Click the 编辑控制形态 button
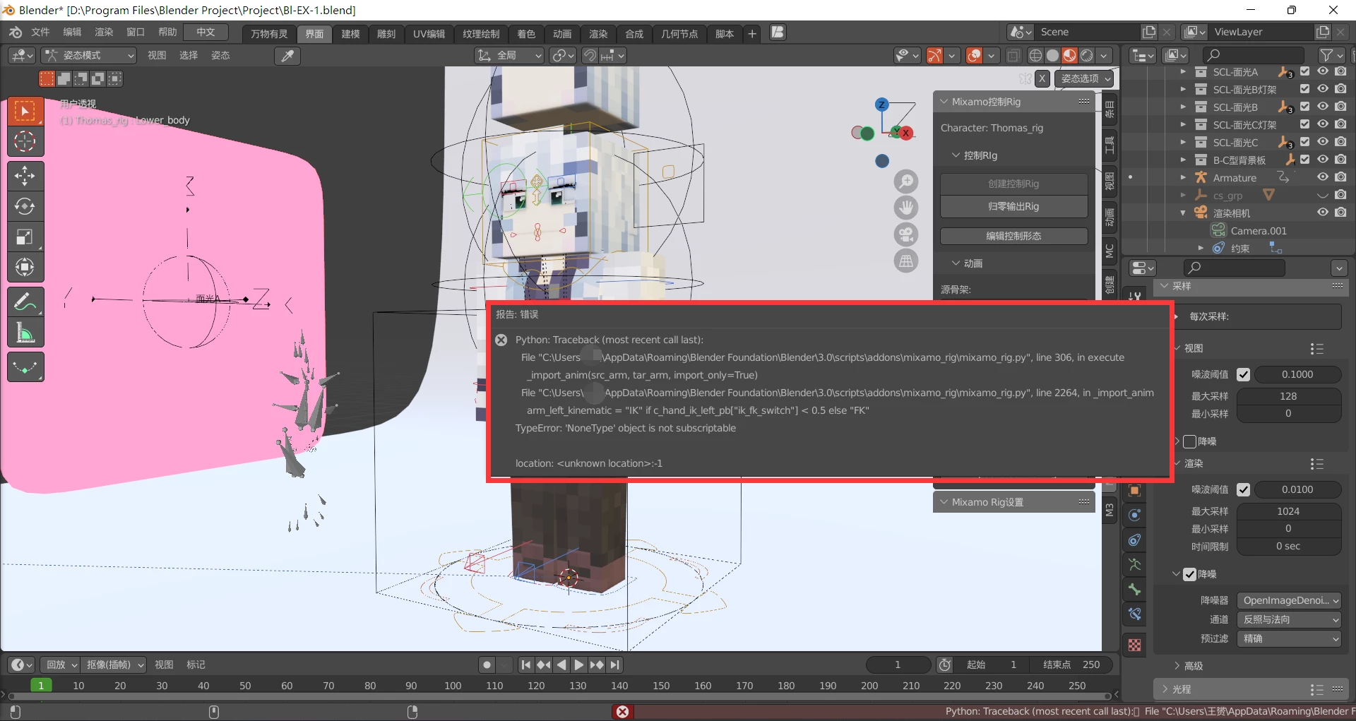 1013,236
